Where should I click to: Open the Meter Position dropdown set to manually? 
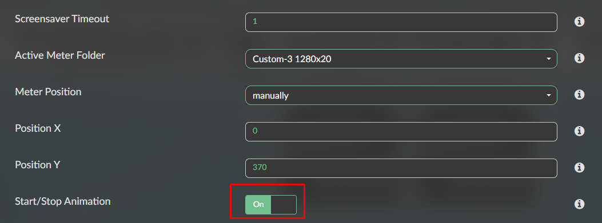pyautogui.click(x=401, y=95)
